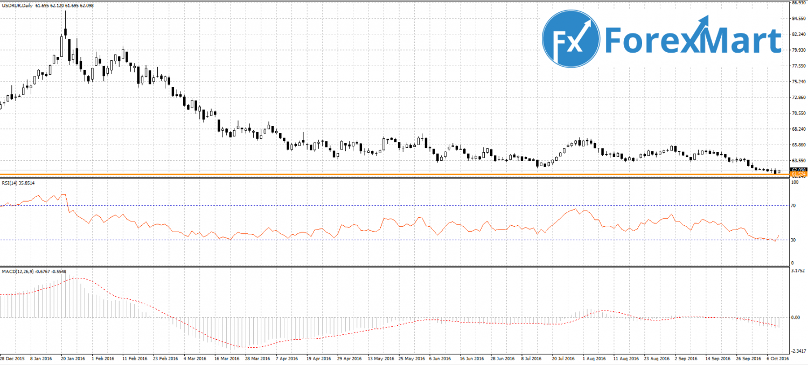The width and height of the screenshot is (808, 365).
Task: Click the orange 61.524 price level tag
Action: tap(797, 174)
